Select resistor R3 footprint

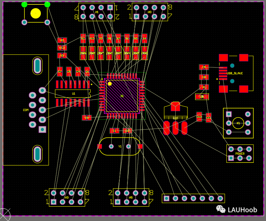62,56
